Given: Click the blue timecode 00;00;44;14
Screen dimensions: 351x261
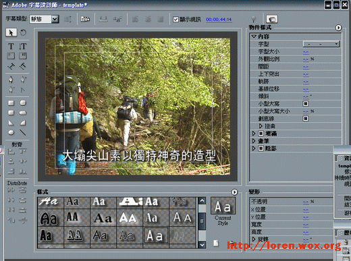Looking at the screenshot, I should tap(219, 20).
